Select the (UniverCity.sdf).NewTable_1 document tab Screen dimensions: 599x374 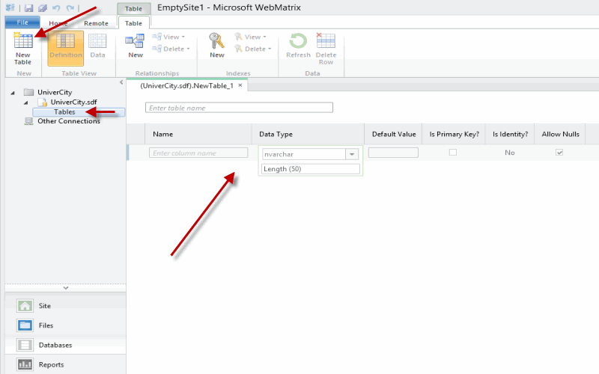coord(186,85)
